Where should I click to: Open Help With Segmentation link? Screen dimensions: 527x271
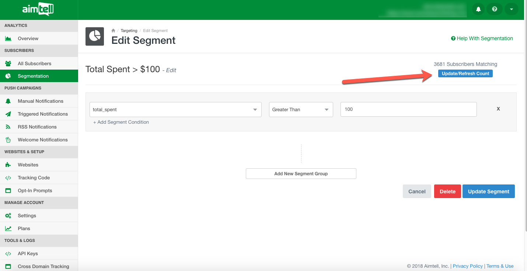pyautogui.click(x=482, y=38)
